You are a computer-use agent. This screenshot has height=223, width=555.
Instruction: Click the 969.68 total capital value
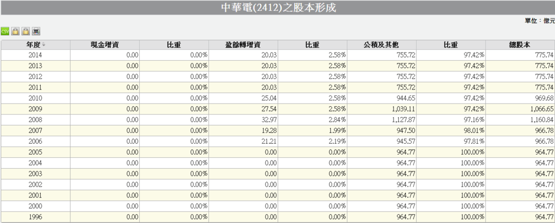click(545, 98)
